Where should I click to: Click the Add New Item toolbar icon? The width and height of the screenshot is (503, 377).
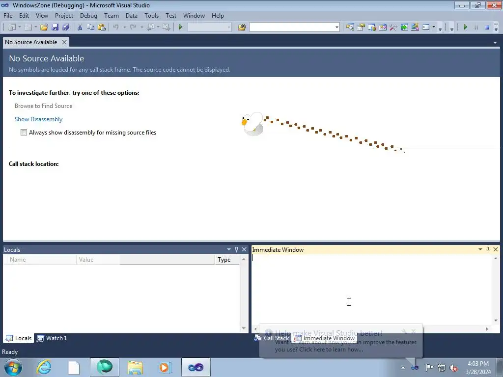tap(28, 27)
